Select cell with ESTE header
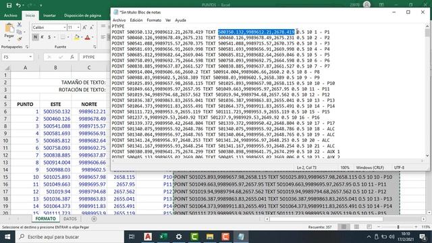 point(55,104)
